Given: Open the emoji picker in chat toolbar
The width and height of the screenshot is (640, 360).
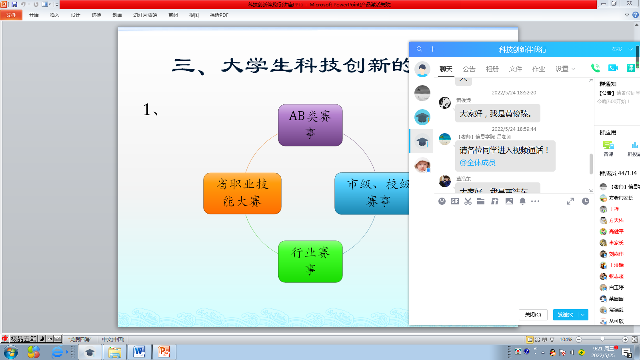Looking at the screenshot, I should [x=442, y=201].
